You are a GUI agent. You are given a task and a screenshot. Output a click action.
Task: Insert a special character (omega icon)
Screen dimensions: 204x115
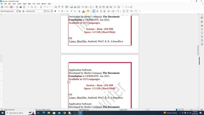coord(91,7)
